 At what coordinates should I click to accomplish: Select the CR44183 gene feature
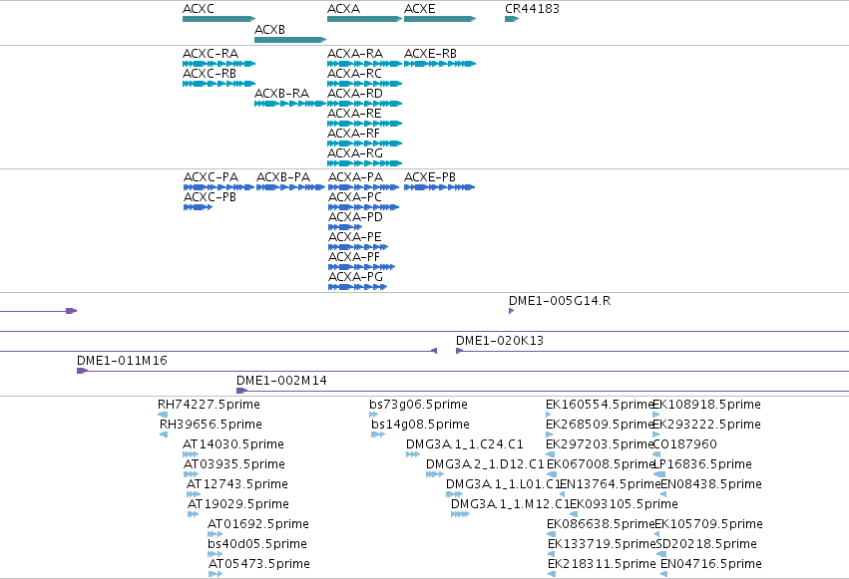point(512,19)
